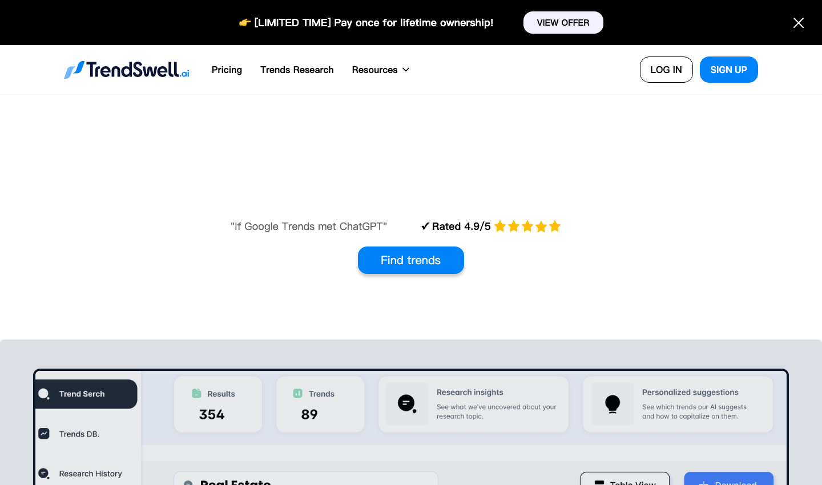The width and height of the screenshot is (822, 485).
Task: Go to Trends Research
Action: [297, 70]
